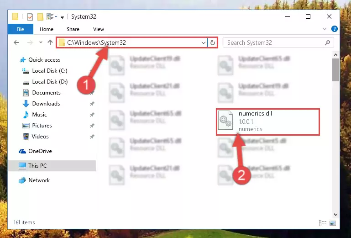
Task: Click the search magnifier icon
Action: (x=328, y=42)
